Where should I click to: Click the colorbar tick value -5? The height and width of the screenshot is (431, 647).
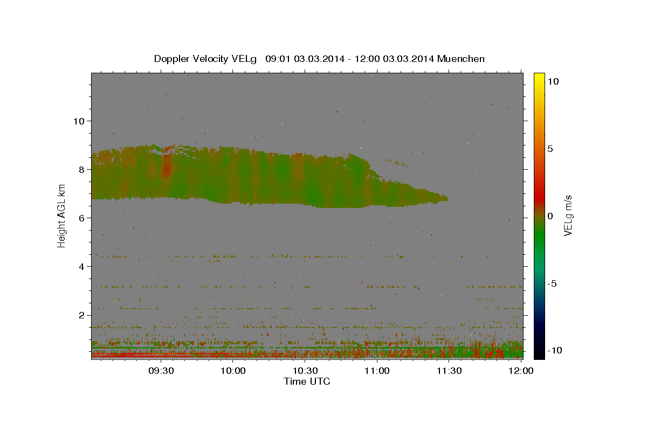(x=552, y=283)
